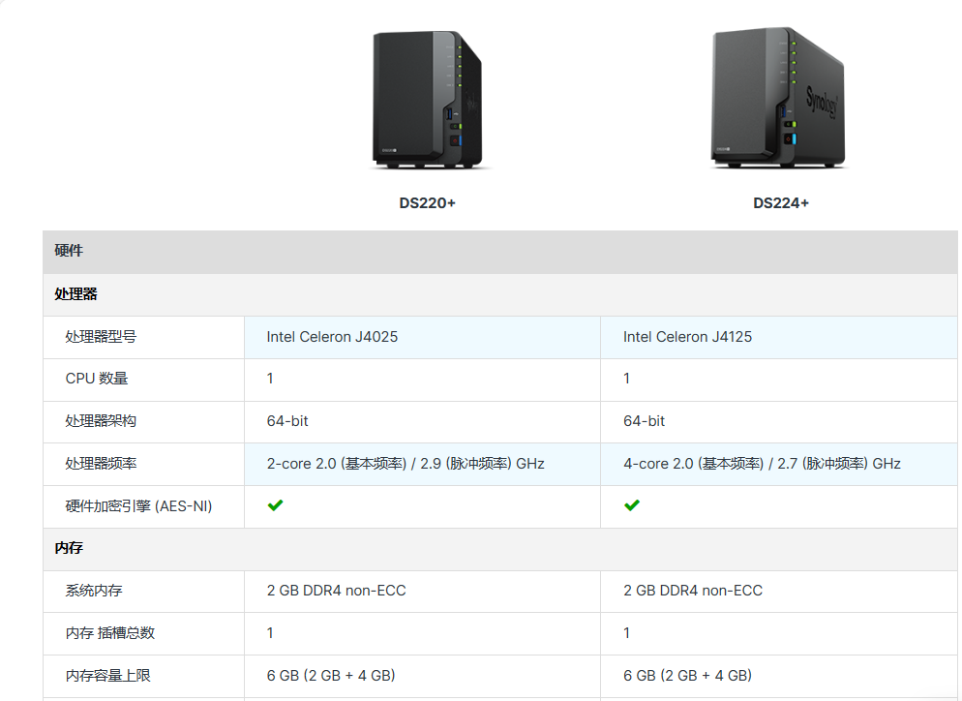Select DS220+ 2 GB DDR4 non-ECC cell

click(x=422, y=592)
